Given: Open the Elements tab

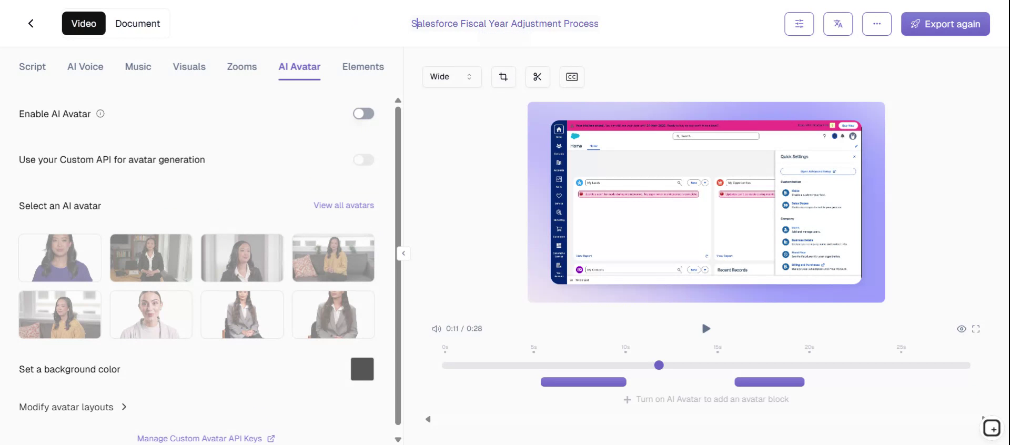Looking at the screenshot, I should click(363, 67).
